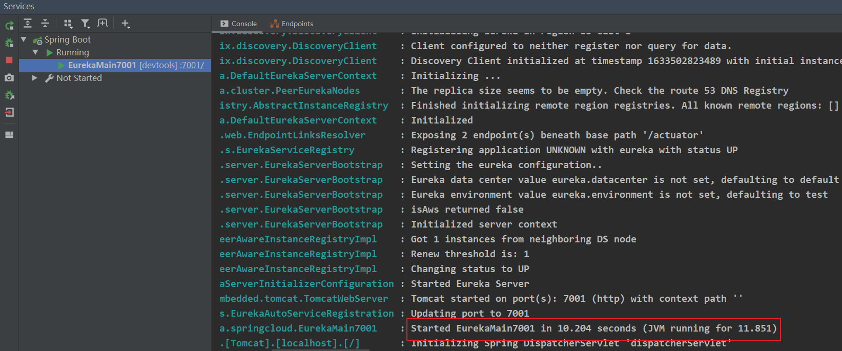Collapse the Spring Boot tree node
This screenshot has height=351, width=842.
pyautogui.click(x=24, y=39)
